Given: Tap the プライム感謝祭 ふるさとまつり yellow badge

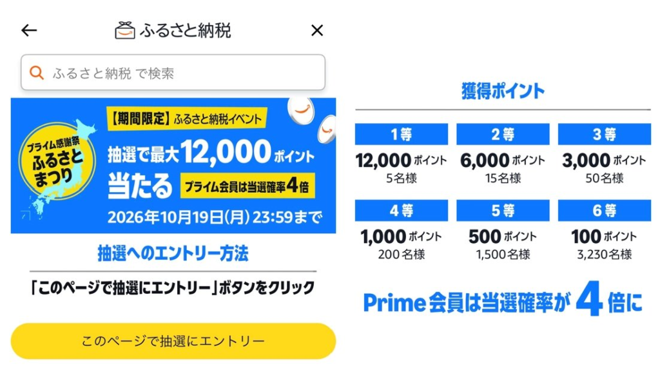Looking at the screenshot, I should 56,161.
